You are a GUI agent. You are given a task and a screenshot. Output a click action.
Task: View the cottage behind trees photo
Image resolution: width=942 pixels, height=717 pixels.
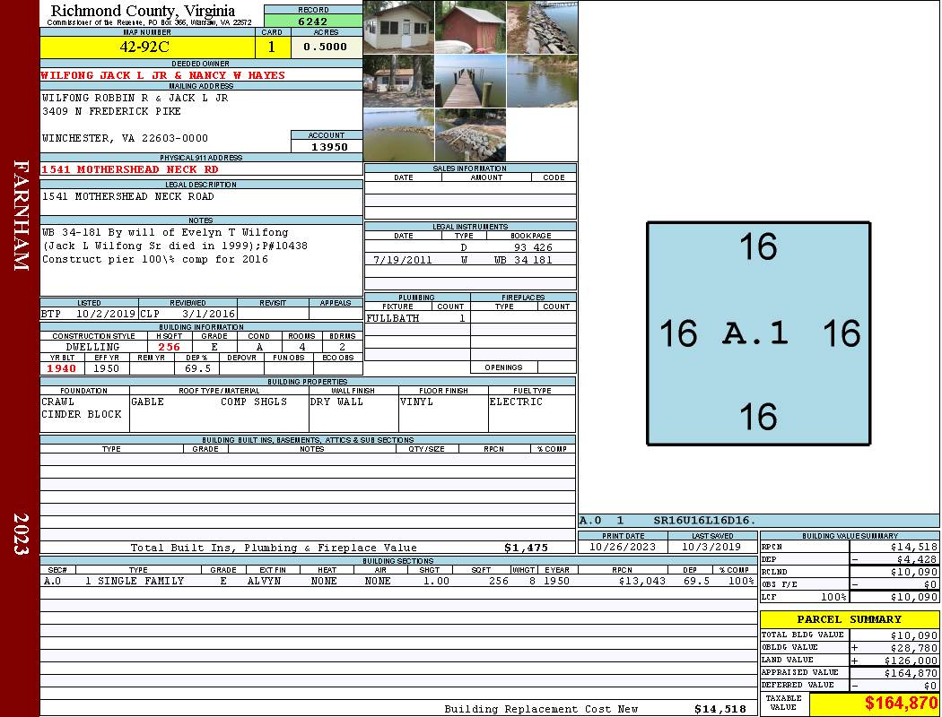[398, 82]
